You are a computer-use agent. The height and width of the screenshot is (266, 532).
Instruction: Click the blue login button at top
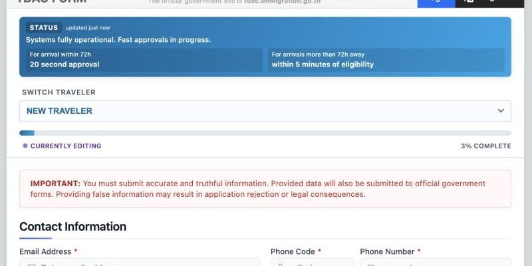[436, 3]
